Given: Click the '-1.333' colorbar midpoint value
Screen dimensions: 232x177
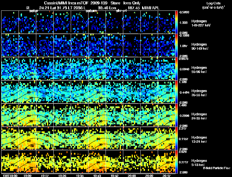Looking at the screenshot, I should click(x=183, y=23).
